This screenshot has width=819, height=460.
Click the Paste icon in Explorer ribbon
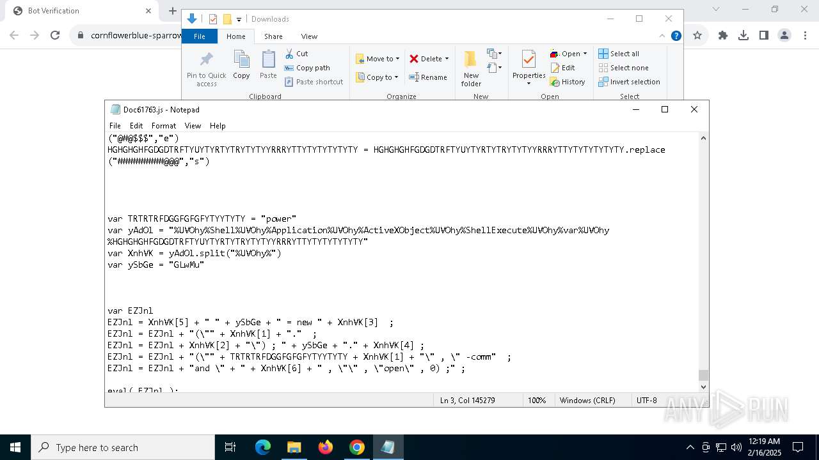268,60
